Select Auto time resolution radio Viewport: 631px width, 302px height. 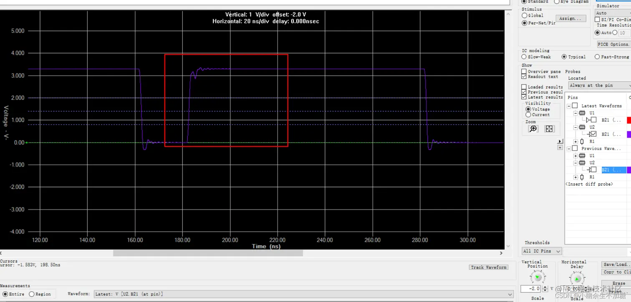598,32
